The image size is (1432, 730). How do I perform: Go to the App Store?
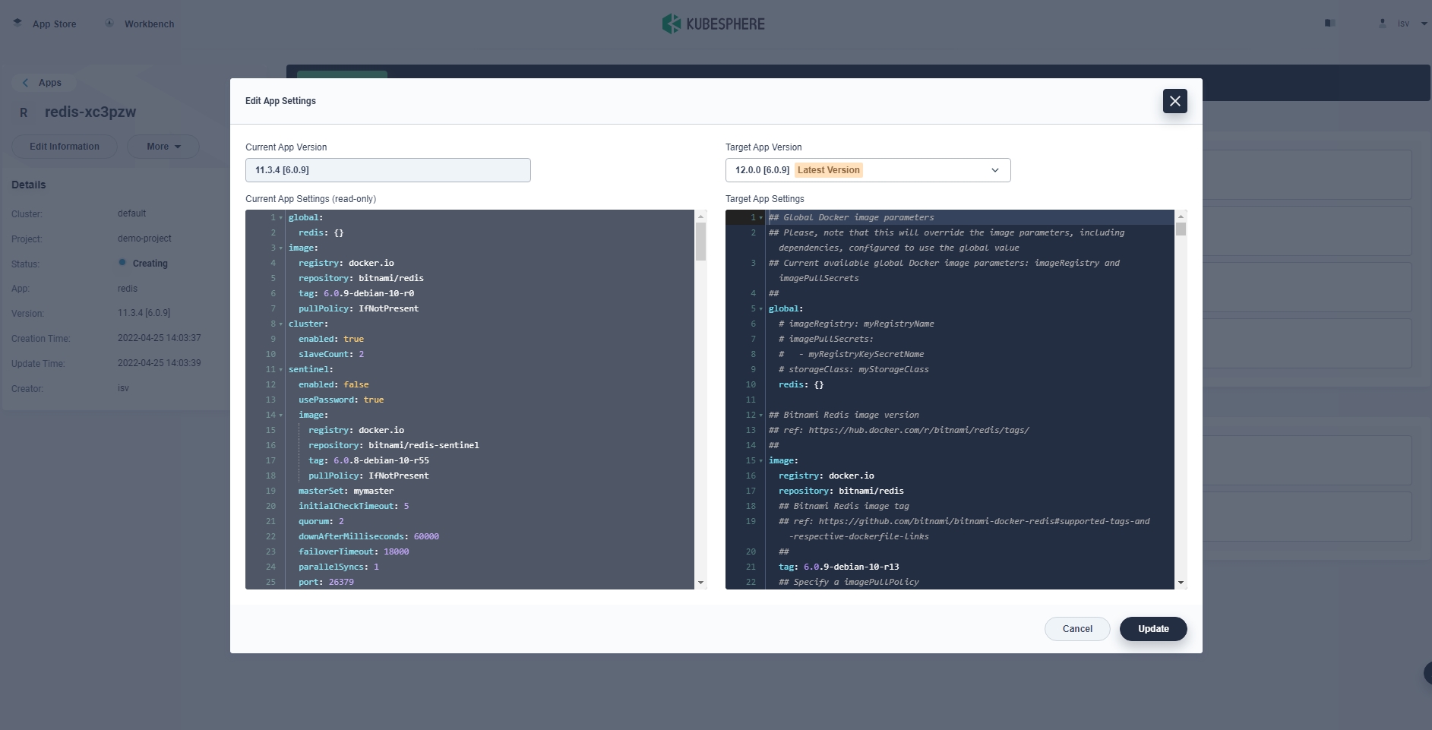pos(54,24)
